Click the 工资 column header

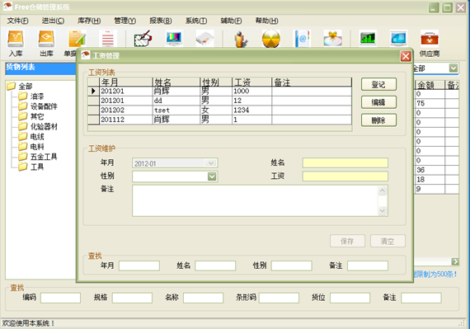(x=251, y=82)
